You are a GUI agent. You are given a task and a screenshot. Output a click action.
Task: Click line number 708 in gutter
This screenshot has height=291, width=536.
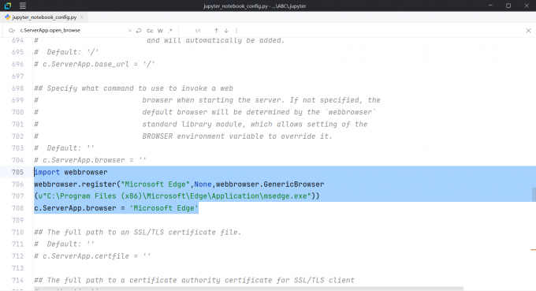17,208
